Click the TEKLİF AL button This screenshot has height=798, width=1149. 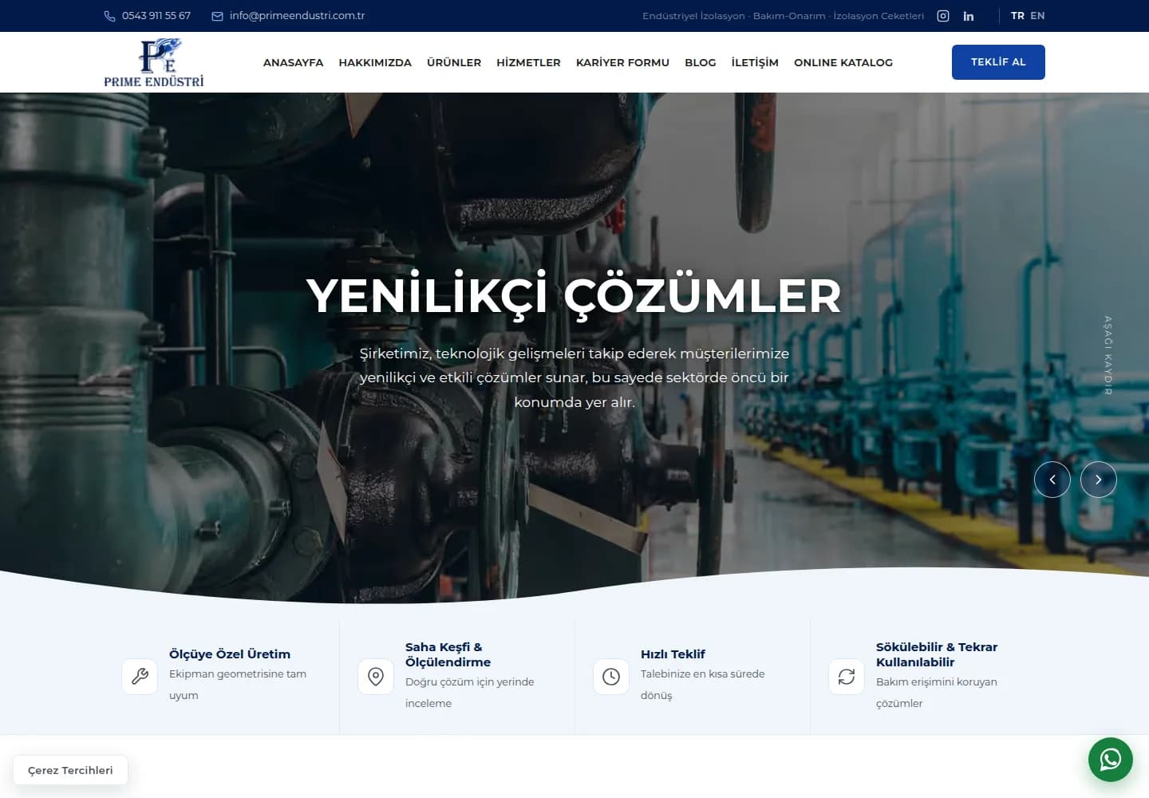(998, 62)
